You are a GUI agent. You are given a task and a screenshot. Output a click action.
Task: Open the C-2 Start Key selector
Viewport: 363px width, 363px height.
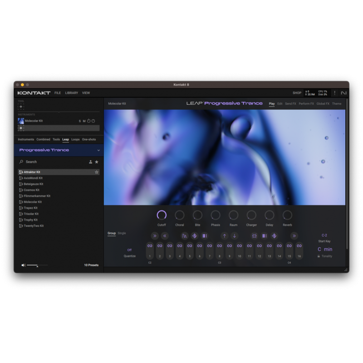[324, 235]
